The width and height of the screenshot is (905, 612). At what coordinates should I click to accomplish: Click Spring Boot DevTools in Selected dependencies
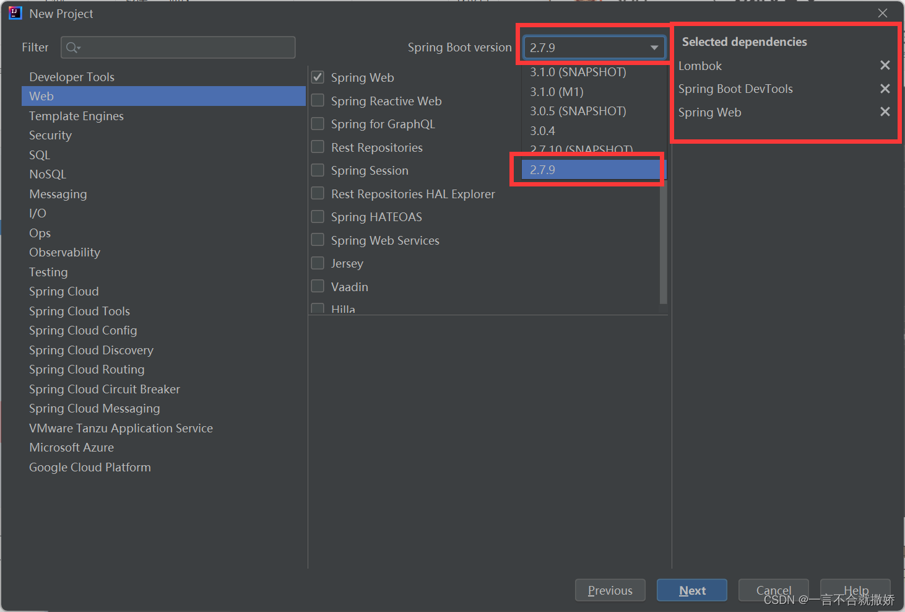click(735, 89)
